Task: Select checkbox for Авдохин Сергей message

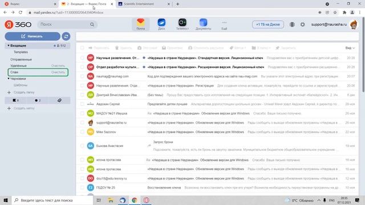Action: click(82, 104)
